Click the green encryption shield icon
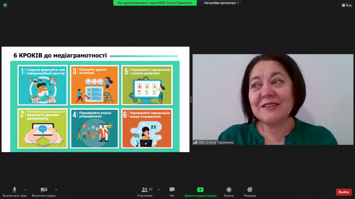 click(5, 5)
